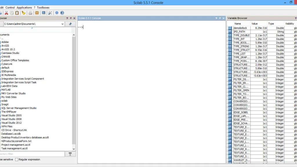The image size is (297, 167).
Task: Click the integer type icon beside FILTER_OPEN
Action: pyautogui.click(x=230, y=90)
